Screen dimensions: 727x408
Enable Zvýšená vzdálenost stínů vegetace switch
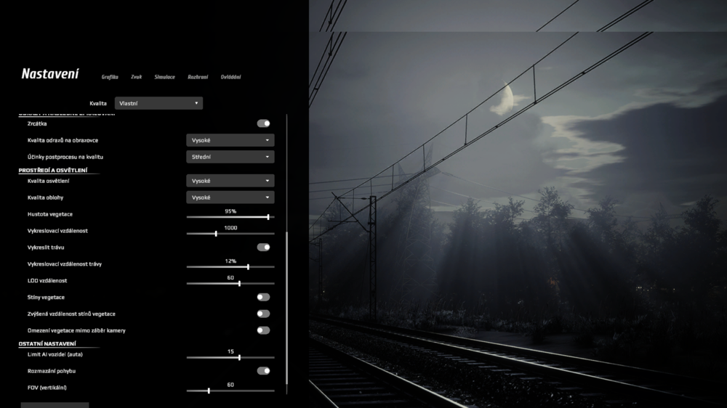(263, 314)
